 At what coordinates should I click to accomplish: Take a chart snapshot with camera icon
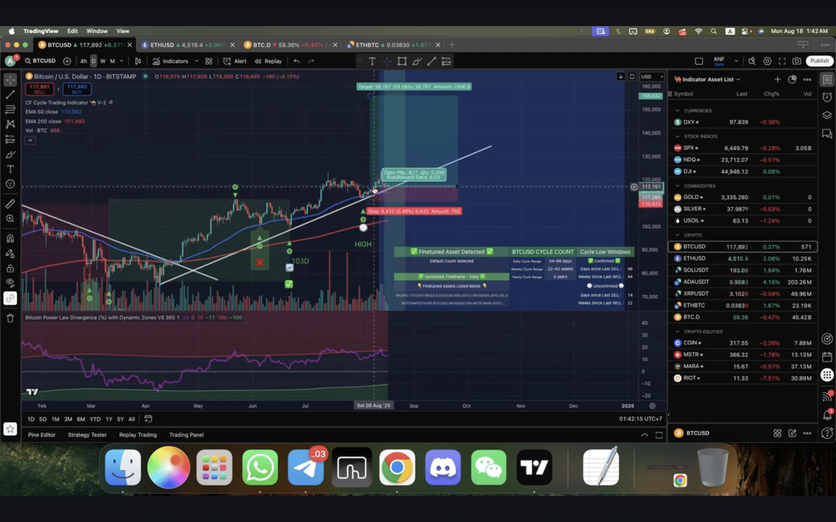[x=797, y=61]
